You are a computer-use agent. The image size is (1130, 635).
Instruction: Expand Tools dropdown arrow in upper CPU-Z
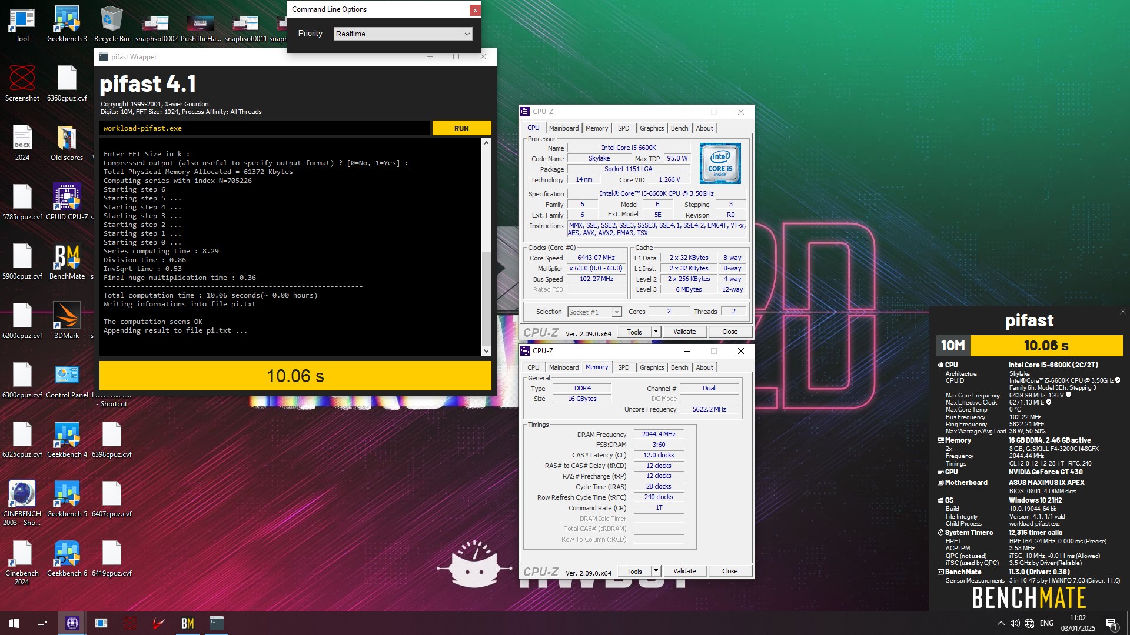pyautogui.click(x=656, y=332)
